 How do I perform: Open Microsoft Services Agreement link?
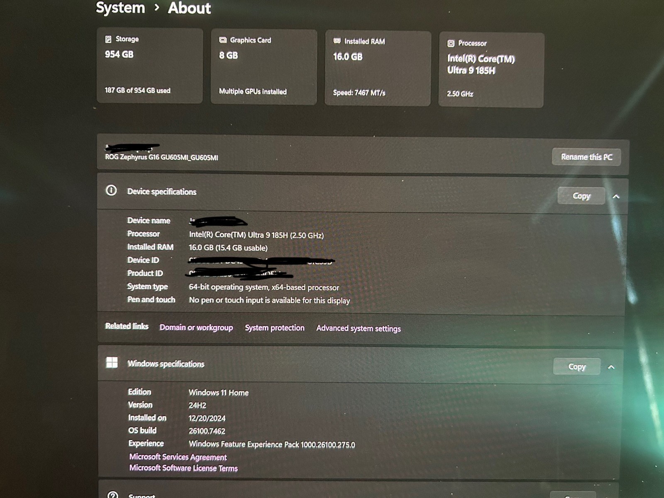178,457
